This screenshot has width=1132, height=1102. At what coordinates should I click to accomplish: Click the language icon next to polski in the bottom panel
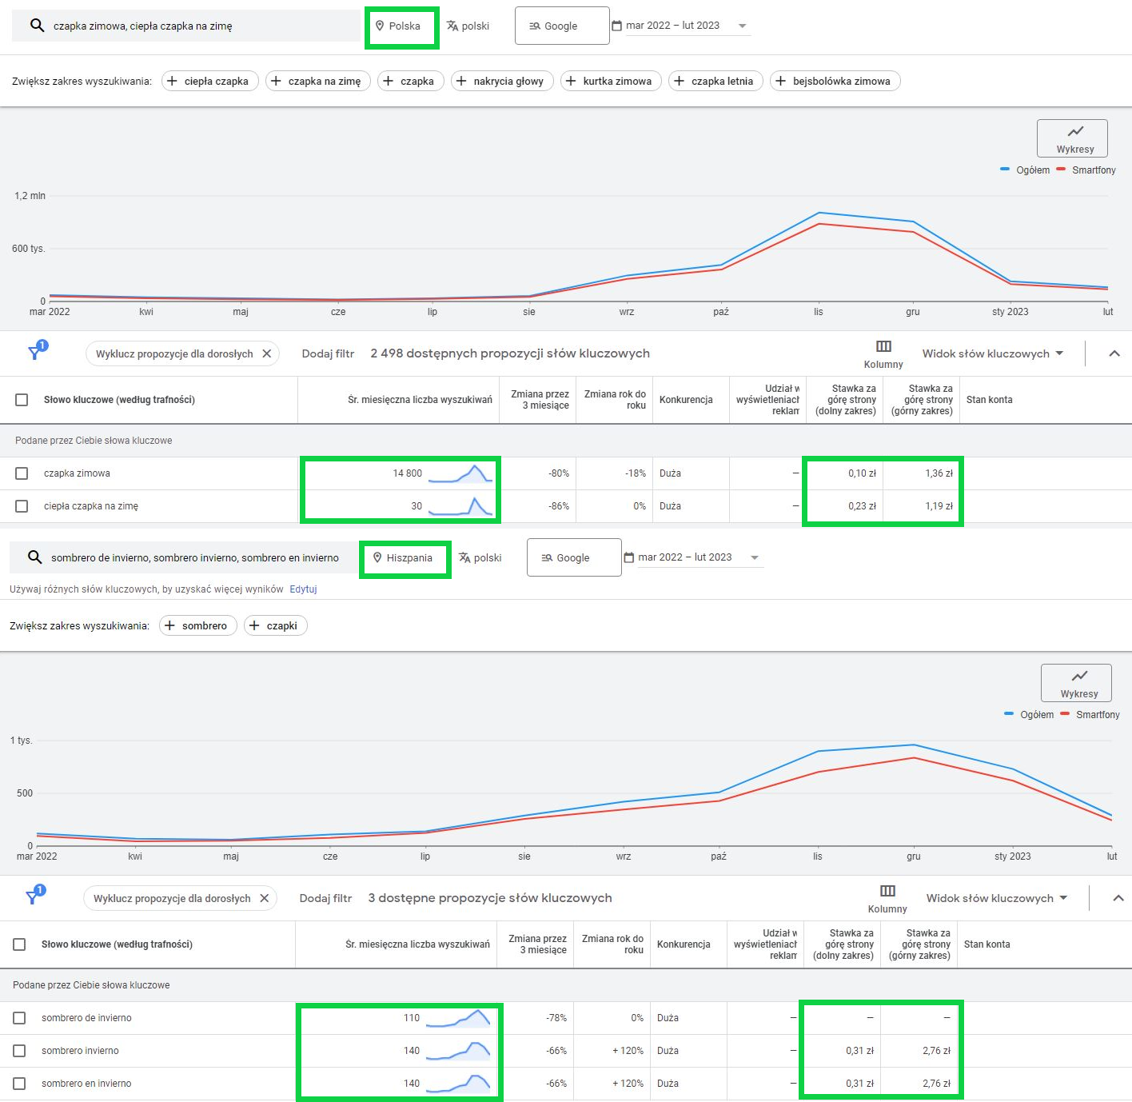click(x=464, y=557)
